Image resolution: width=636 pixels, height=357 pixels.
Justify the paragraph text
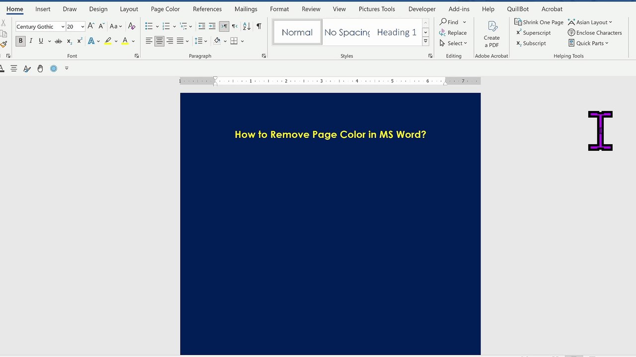[x=180, y=41]
